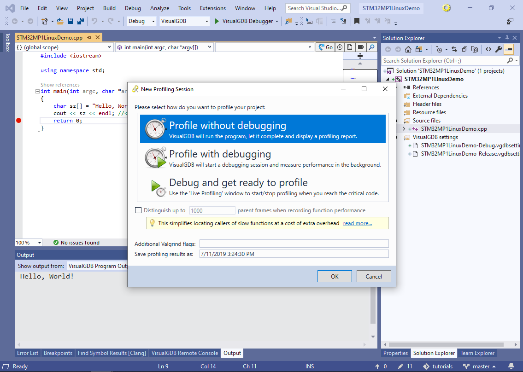Click the Save profiling results as field

click(x=294, y=254)
